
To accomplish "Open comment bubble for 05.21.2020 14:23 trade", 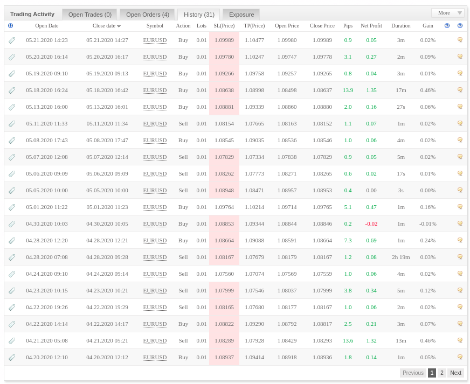I will click(460, 39).
